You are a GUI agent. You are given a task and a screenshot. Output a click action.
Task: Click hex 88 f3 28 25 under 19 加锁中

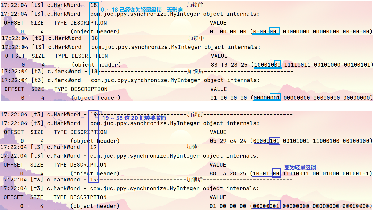click(228, 173)
